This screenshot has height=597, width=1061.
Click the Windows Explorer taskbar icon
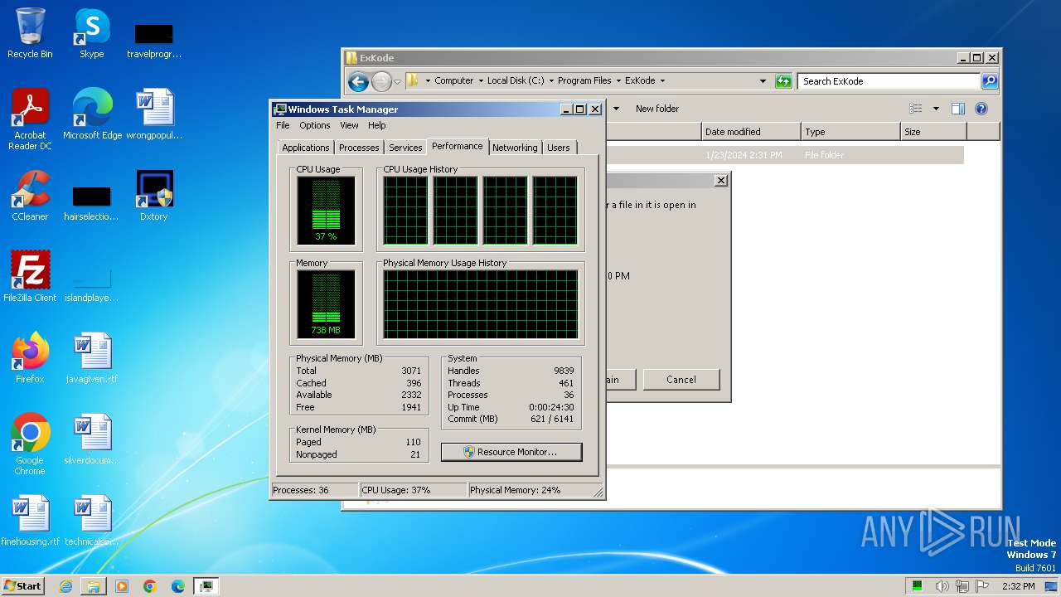(x=94, y=586)
